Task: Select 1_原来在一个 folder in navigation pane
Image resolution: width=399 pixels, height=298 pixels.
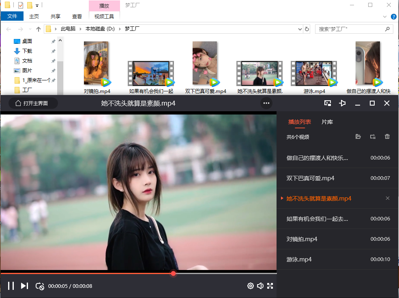Action: pyautogui.click(x=32, y=80)
